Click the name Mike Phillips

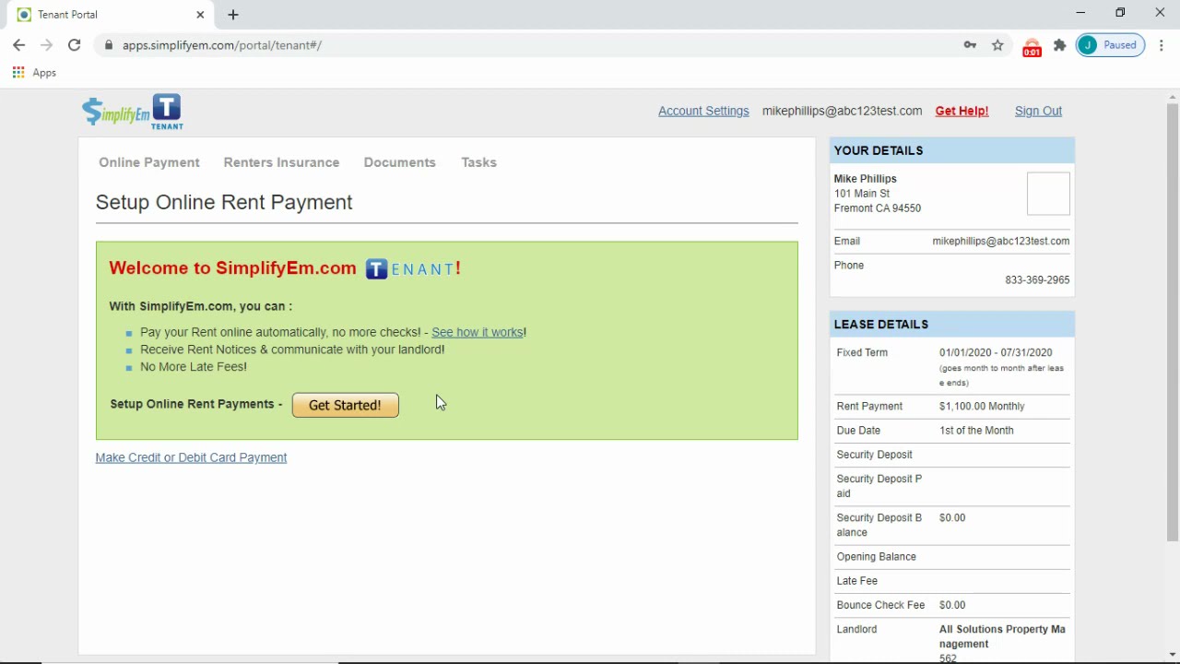(x=865, y=179)
